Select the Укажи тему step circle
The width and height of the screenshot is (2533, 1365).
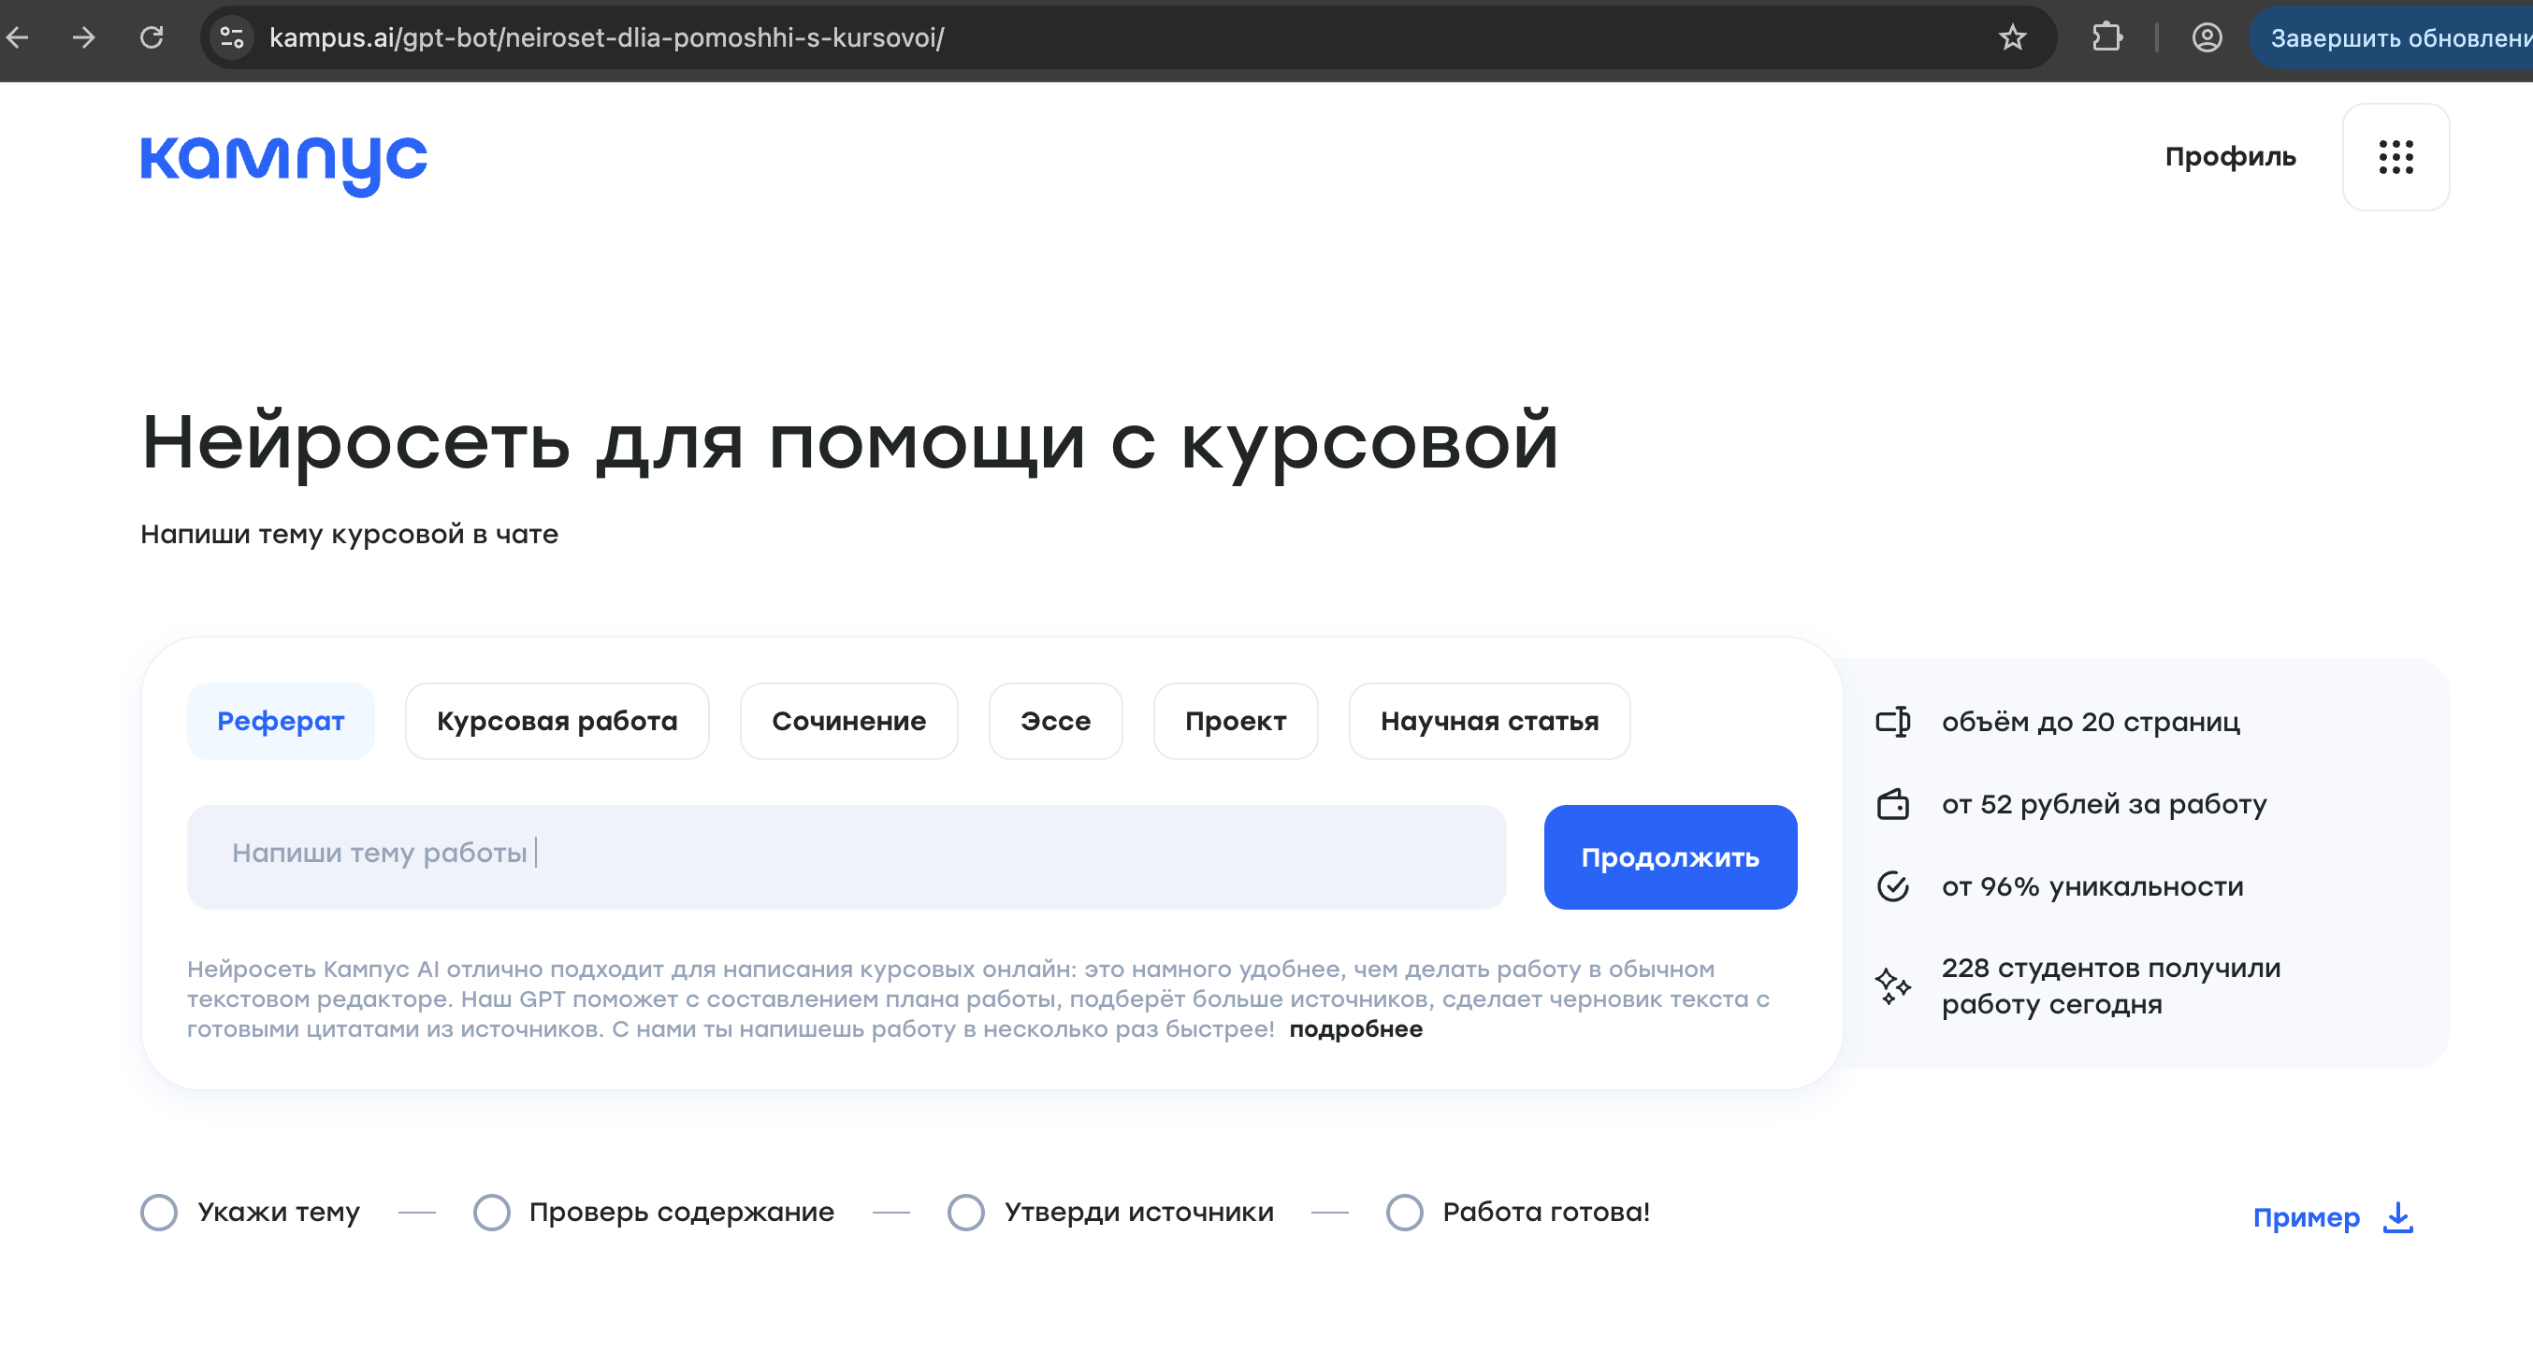[158, 1213]
